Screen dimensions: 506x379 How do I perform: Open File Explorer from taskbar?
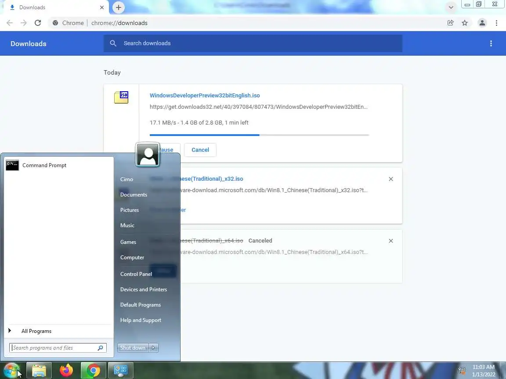(x=39, y=371)
